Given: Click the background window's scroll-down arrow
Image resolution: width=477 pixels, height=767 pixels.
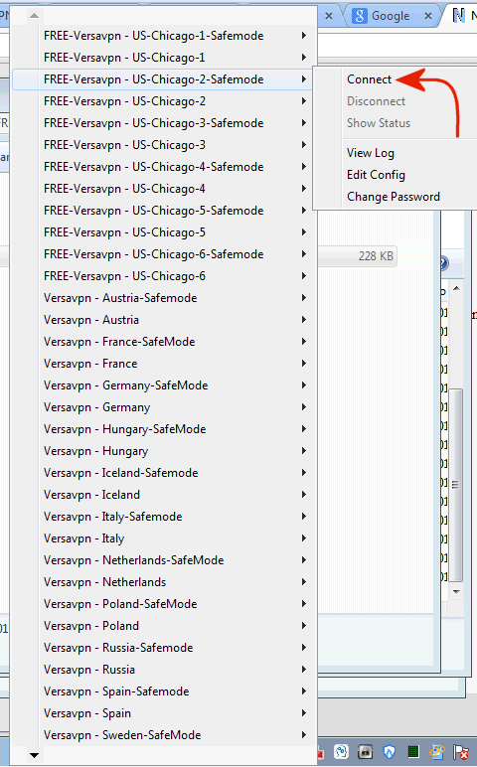Looking at the screenshot, I should click(x=456, y=591).
